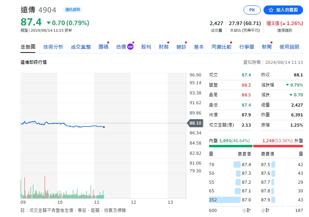This screenshot has width=309, height=217.
Task: Open the 估價 tab
Action: pyautogui.click(x=121, y=47)
